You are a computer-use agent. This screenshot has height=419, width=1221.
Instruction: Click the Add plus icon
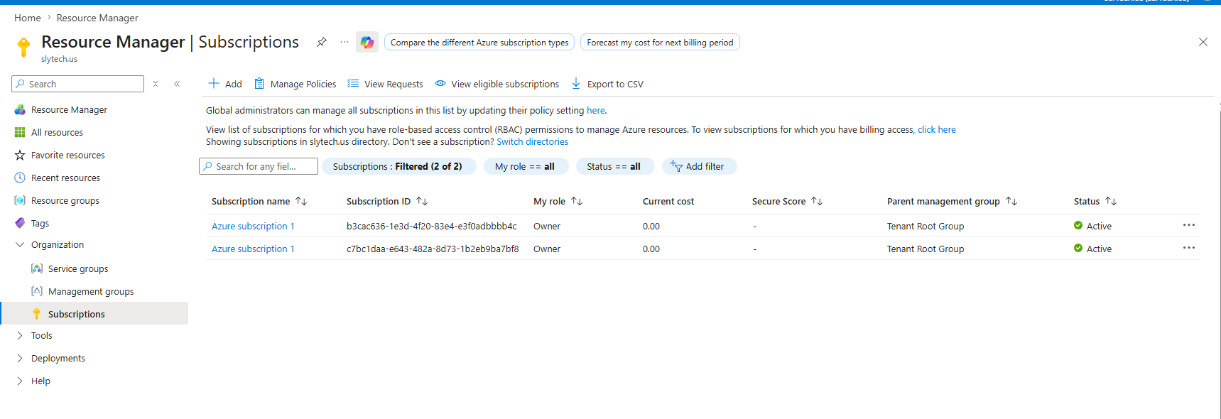point(213,83)
